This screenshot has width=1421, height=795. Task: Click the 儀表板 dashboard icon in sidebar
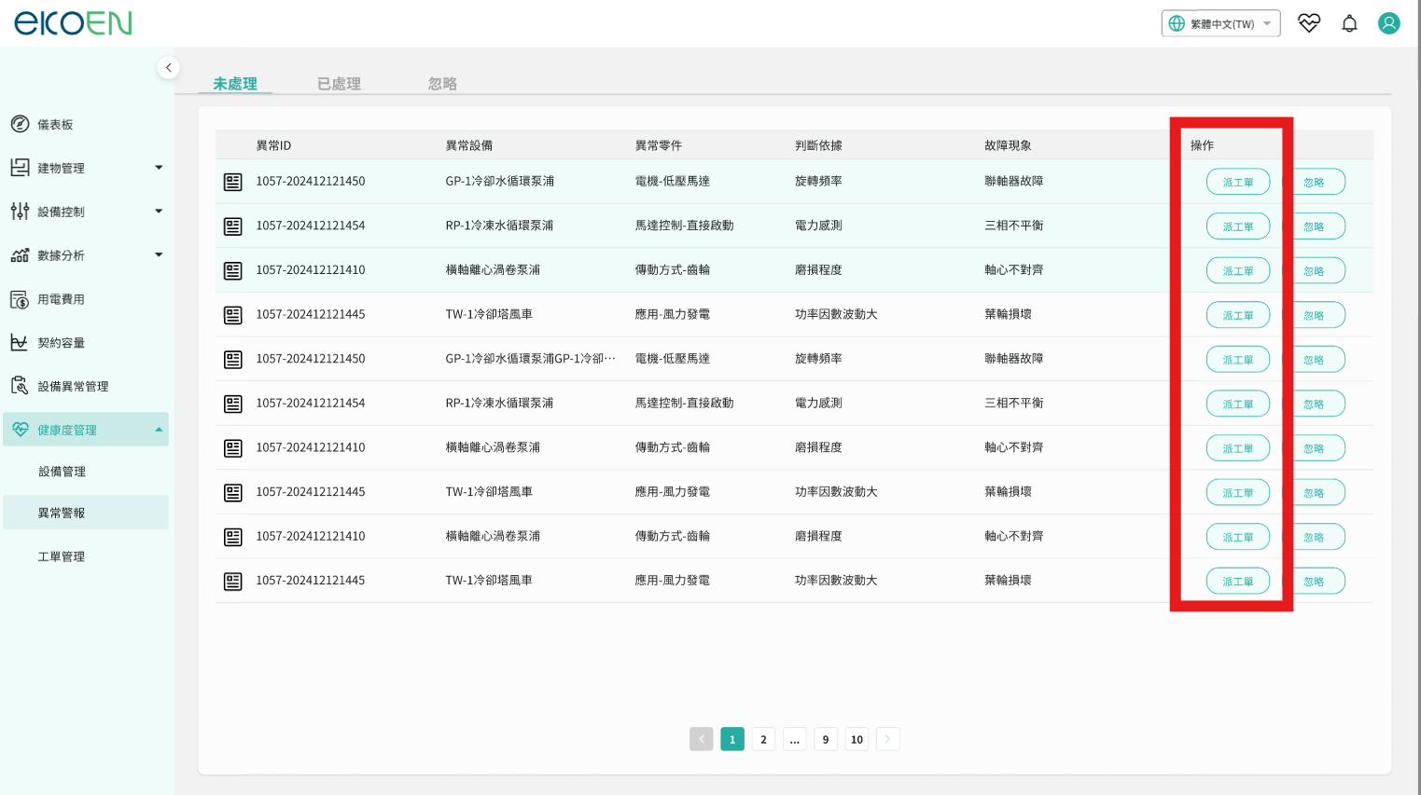tap(20, 124)
